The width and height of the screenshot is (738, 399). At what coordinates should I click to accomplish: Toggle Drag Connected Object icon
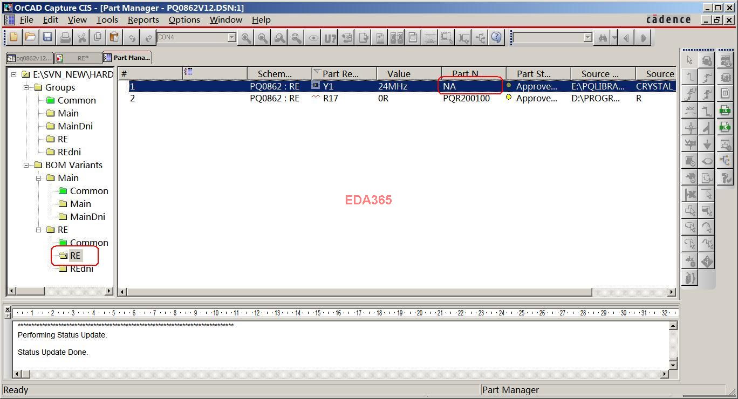pos(463,37)
